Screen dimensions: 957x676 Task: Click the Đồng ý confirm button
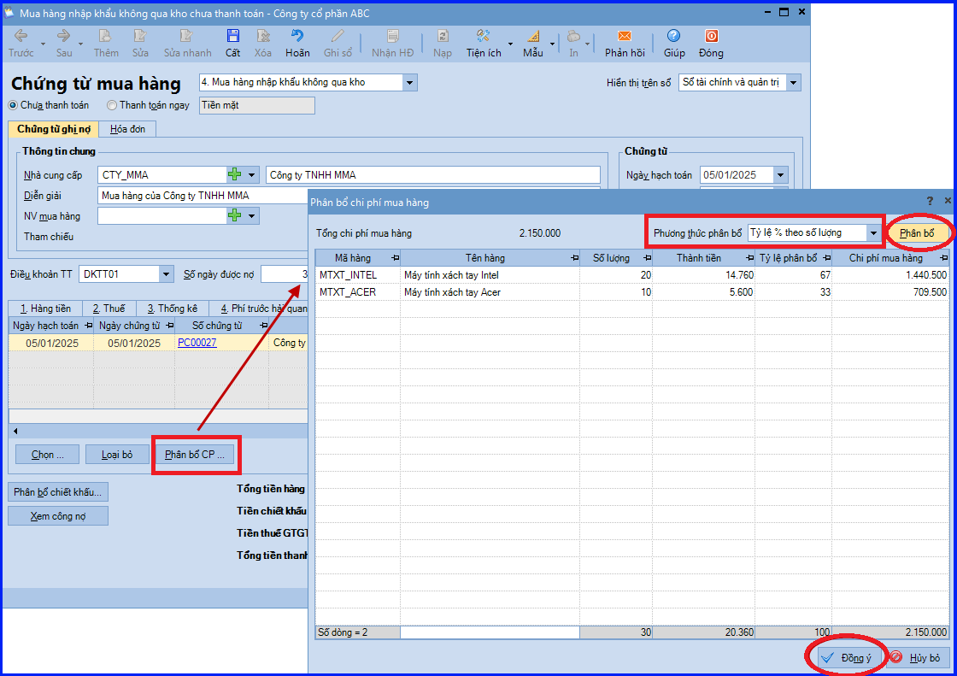(847, 658)
